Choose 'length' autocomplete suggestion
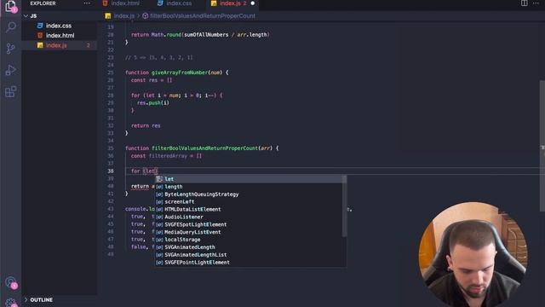 pos(249,187)
